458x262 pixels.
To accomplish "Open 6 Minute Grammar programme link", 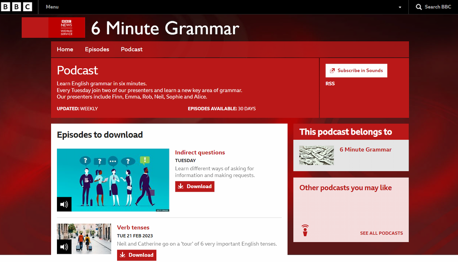I will (366, 150).
